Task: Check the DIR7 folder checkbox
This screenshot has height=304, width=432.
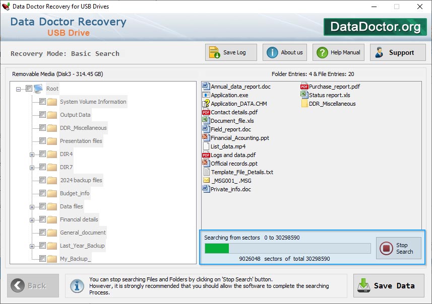Action: click(x=42, y=167)
